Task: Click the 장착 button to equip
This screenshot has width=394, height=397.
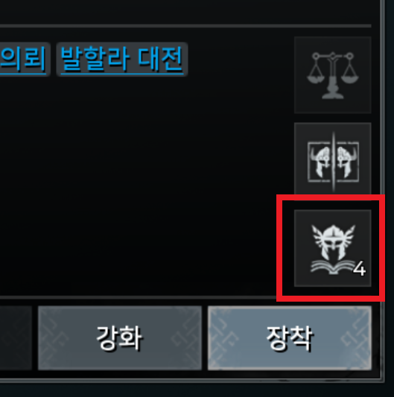Action: (x=290, y=338)
